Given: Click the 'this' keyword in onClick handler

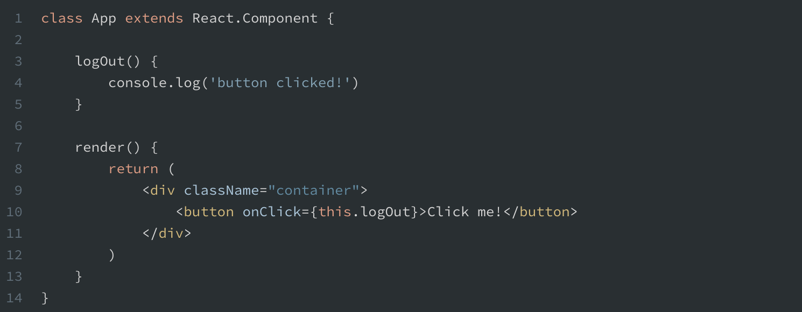Looking at the screenshot, I should point(335,212).
